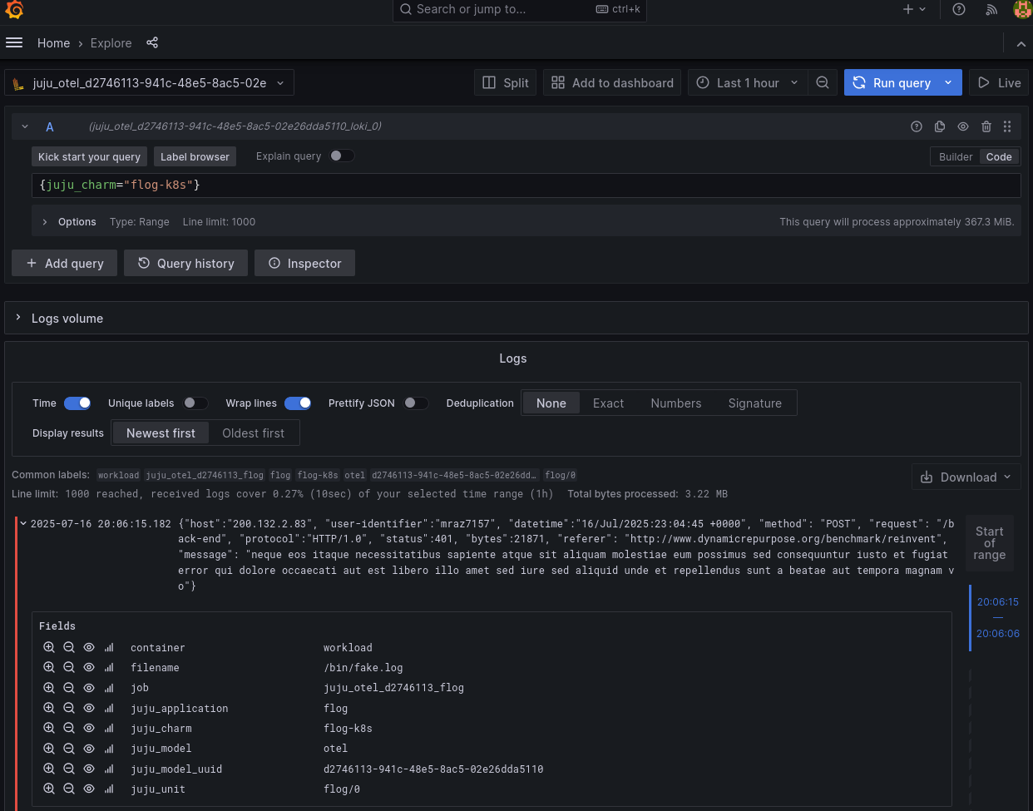Duplicate query A with the copy icon
This screenshot has width=1033, height=811.
click(940, 126)
